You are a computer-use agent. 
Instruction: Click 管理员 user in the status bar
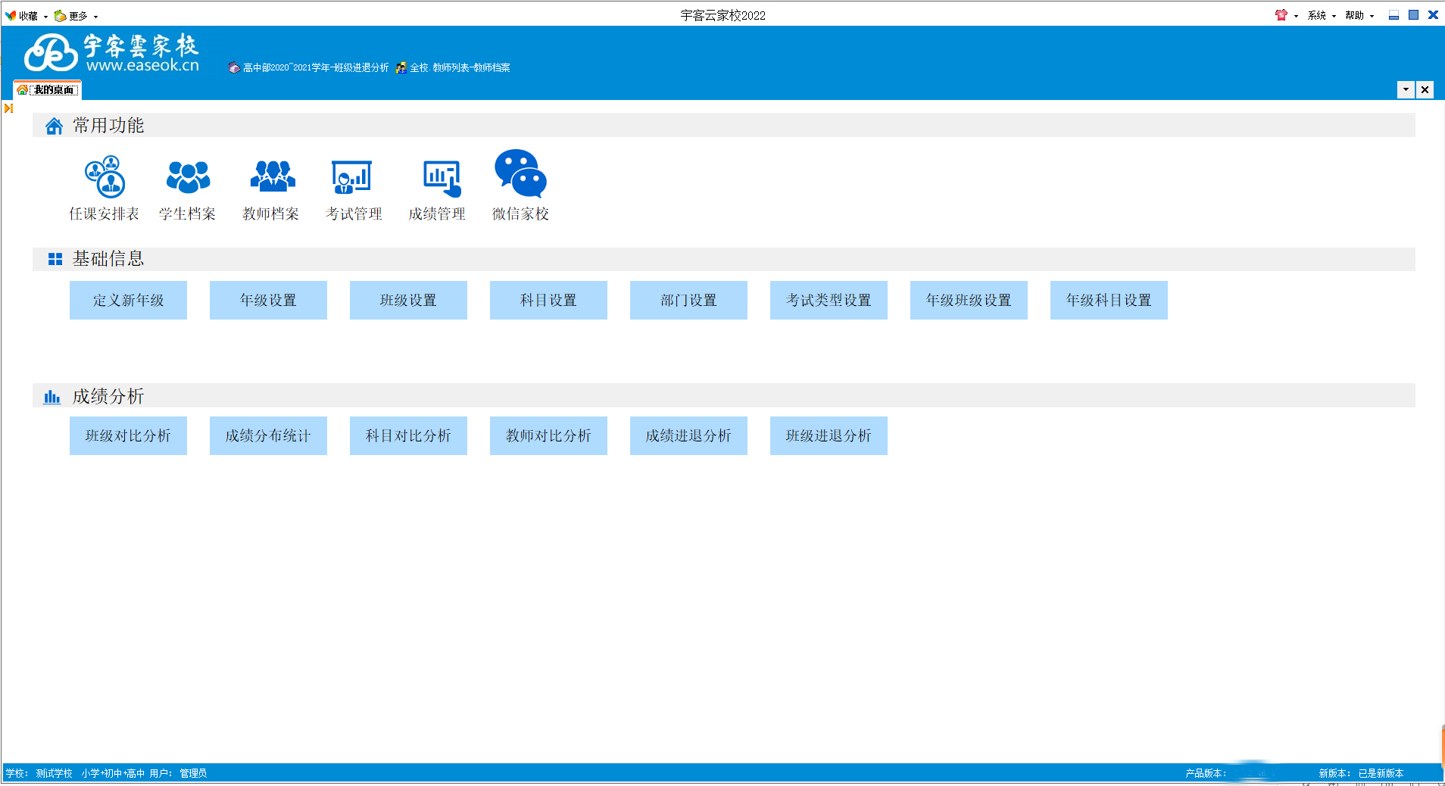coord(193,773)
